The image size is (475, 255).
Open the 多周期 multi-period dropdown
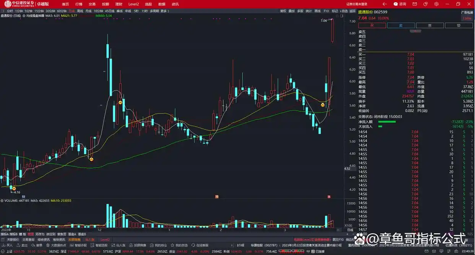click(155, 11)
